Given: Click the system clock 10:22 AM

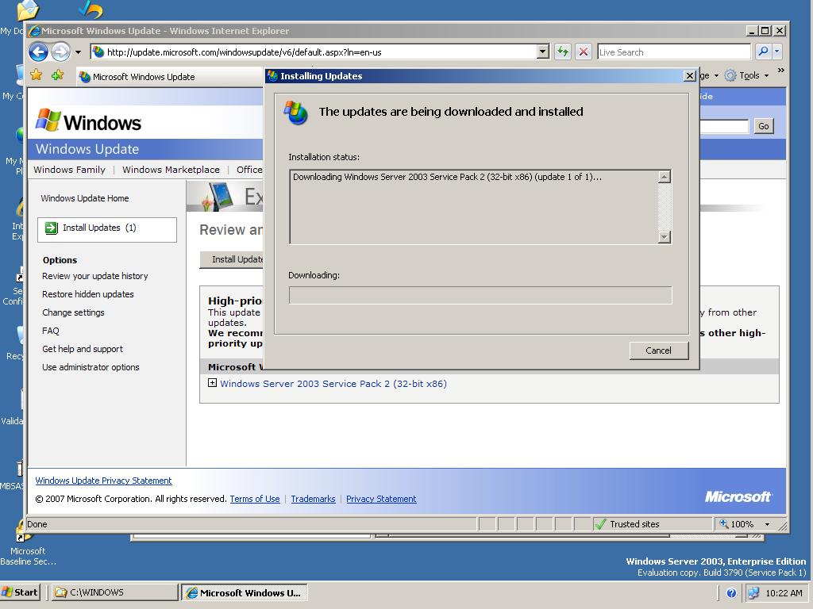Looking at the screenshot, I should (x=784, y=593).
